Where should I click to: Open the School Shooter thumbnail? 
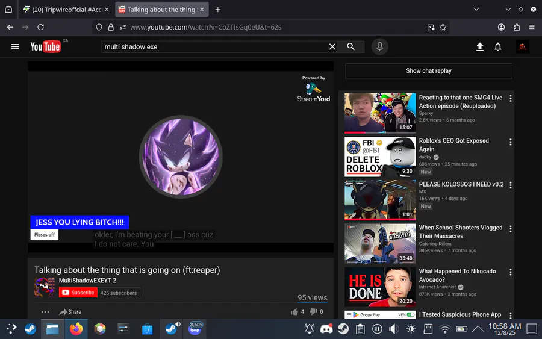point(380,244)
